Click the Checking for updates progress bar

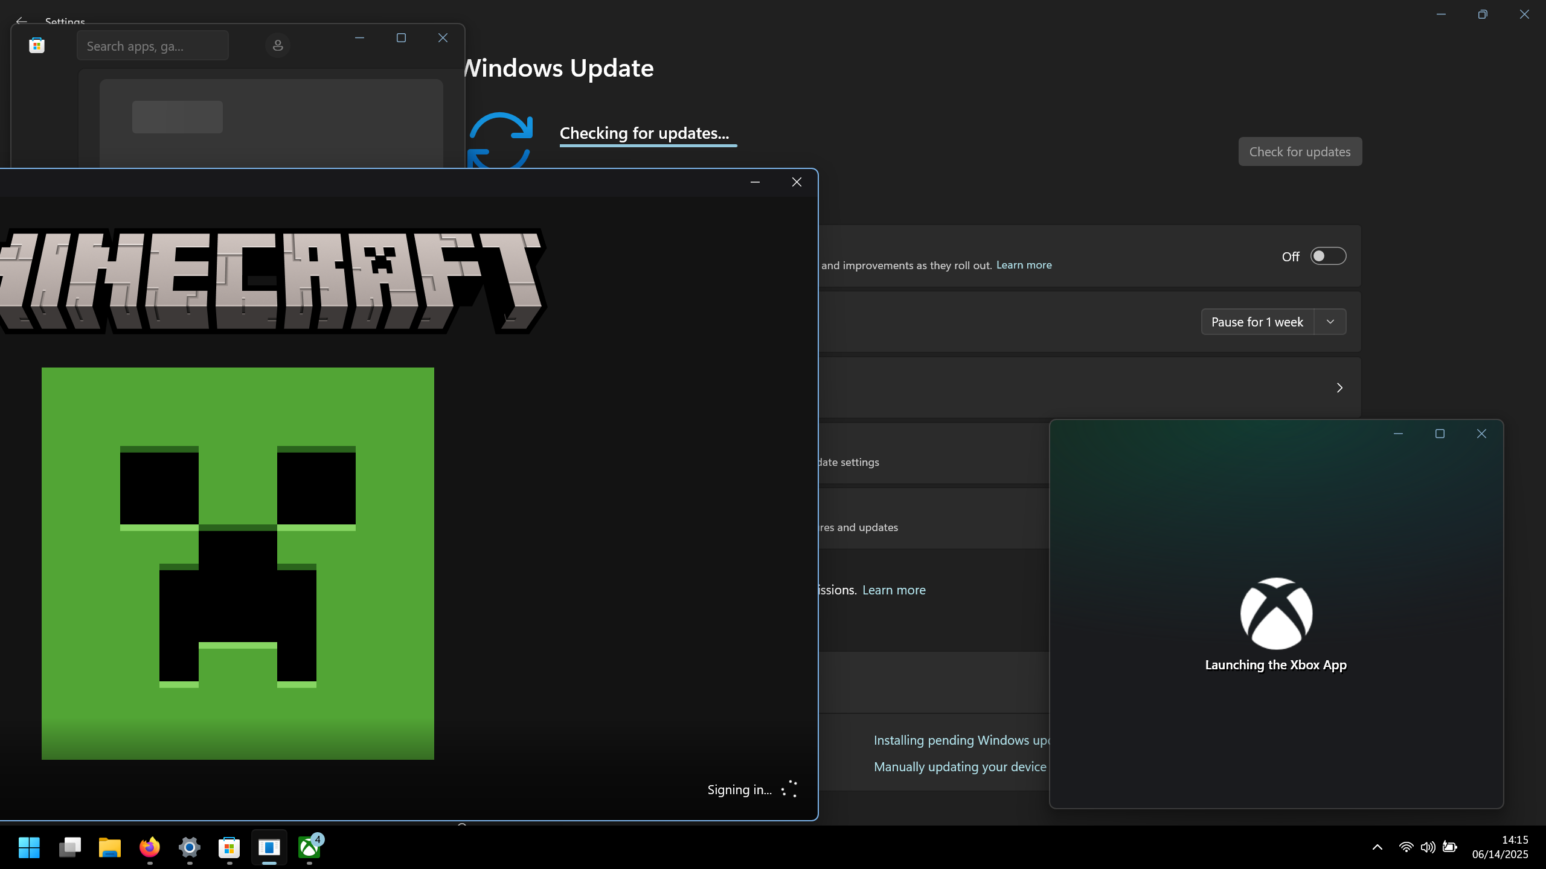(648, 145)
